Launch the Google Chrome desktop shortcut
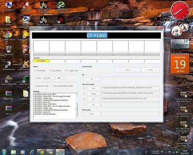 [9, 36]
